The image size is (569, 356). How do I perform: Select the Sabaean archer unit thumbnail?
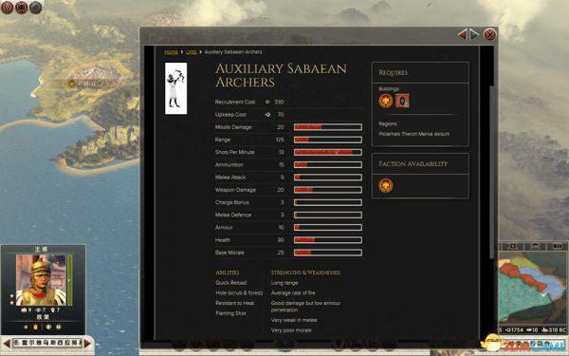coord(176,88)
